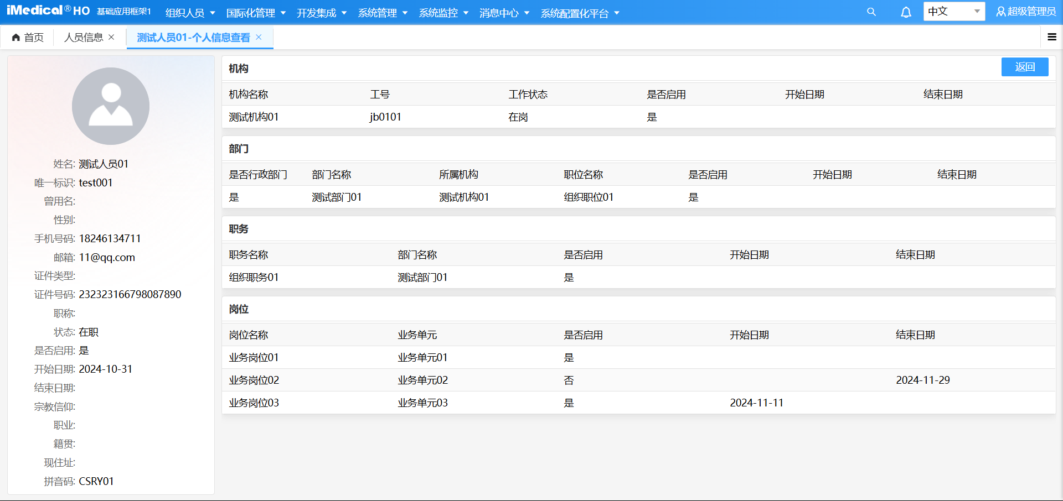Open the 系统监控 menu
The image size is (1063, 501).
coord(443,13)
